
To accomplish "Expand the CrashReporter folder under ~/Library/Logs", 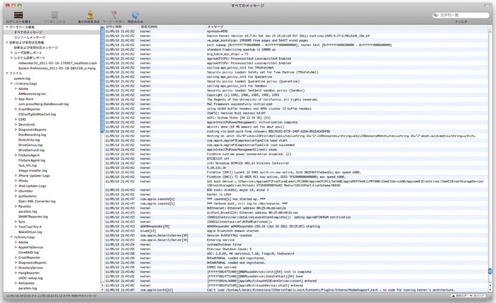I will pyautogui.click(x=16, y=109).
